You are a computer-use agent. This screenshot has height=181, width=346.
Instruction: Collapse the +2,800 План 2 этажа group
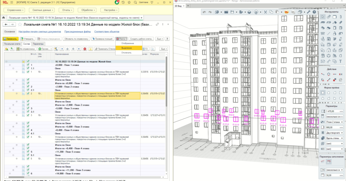click(9, 86)
